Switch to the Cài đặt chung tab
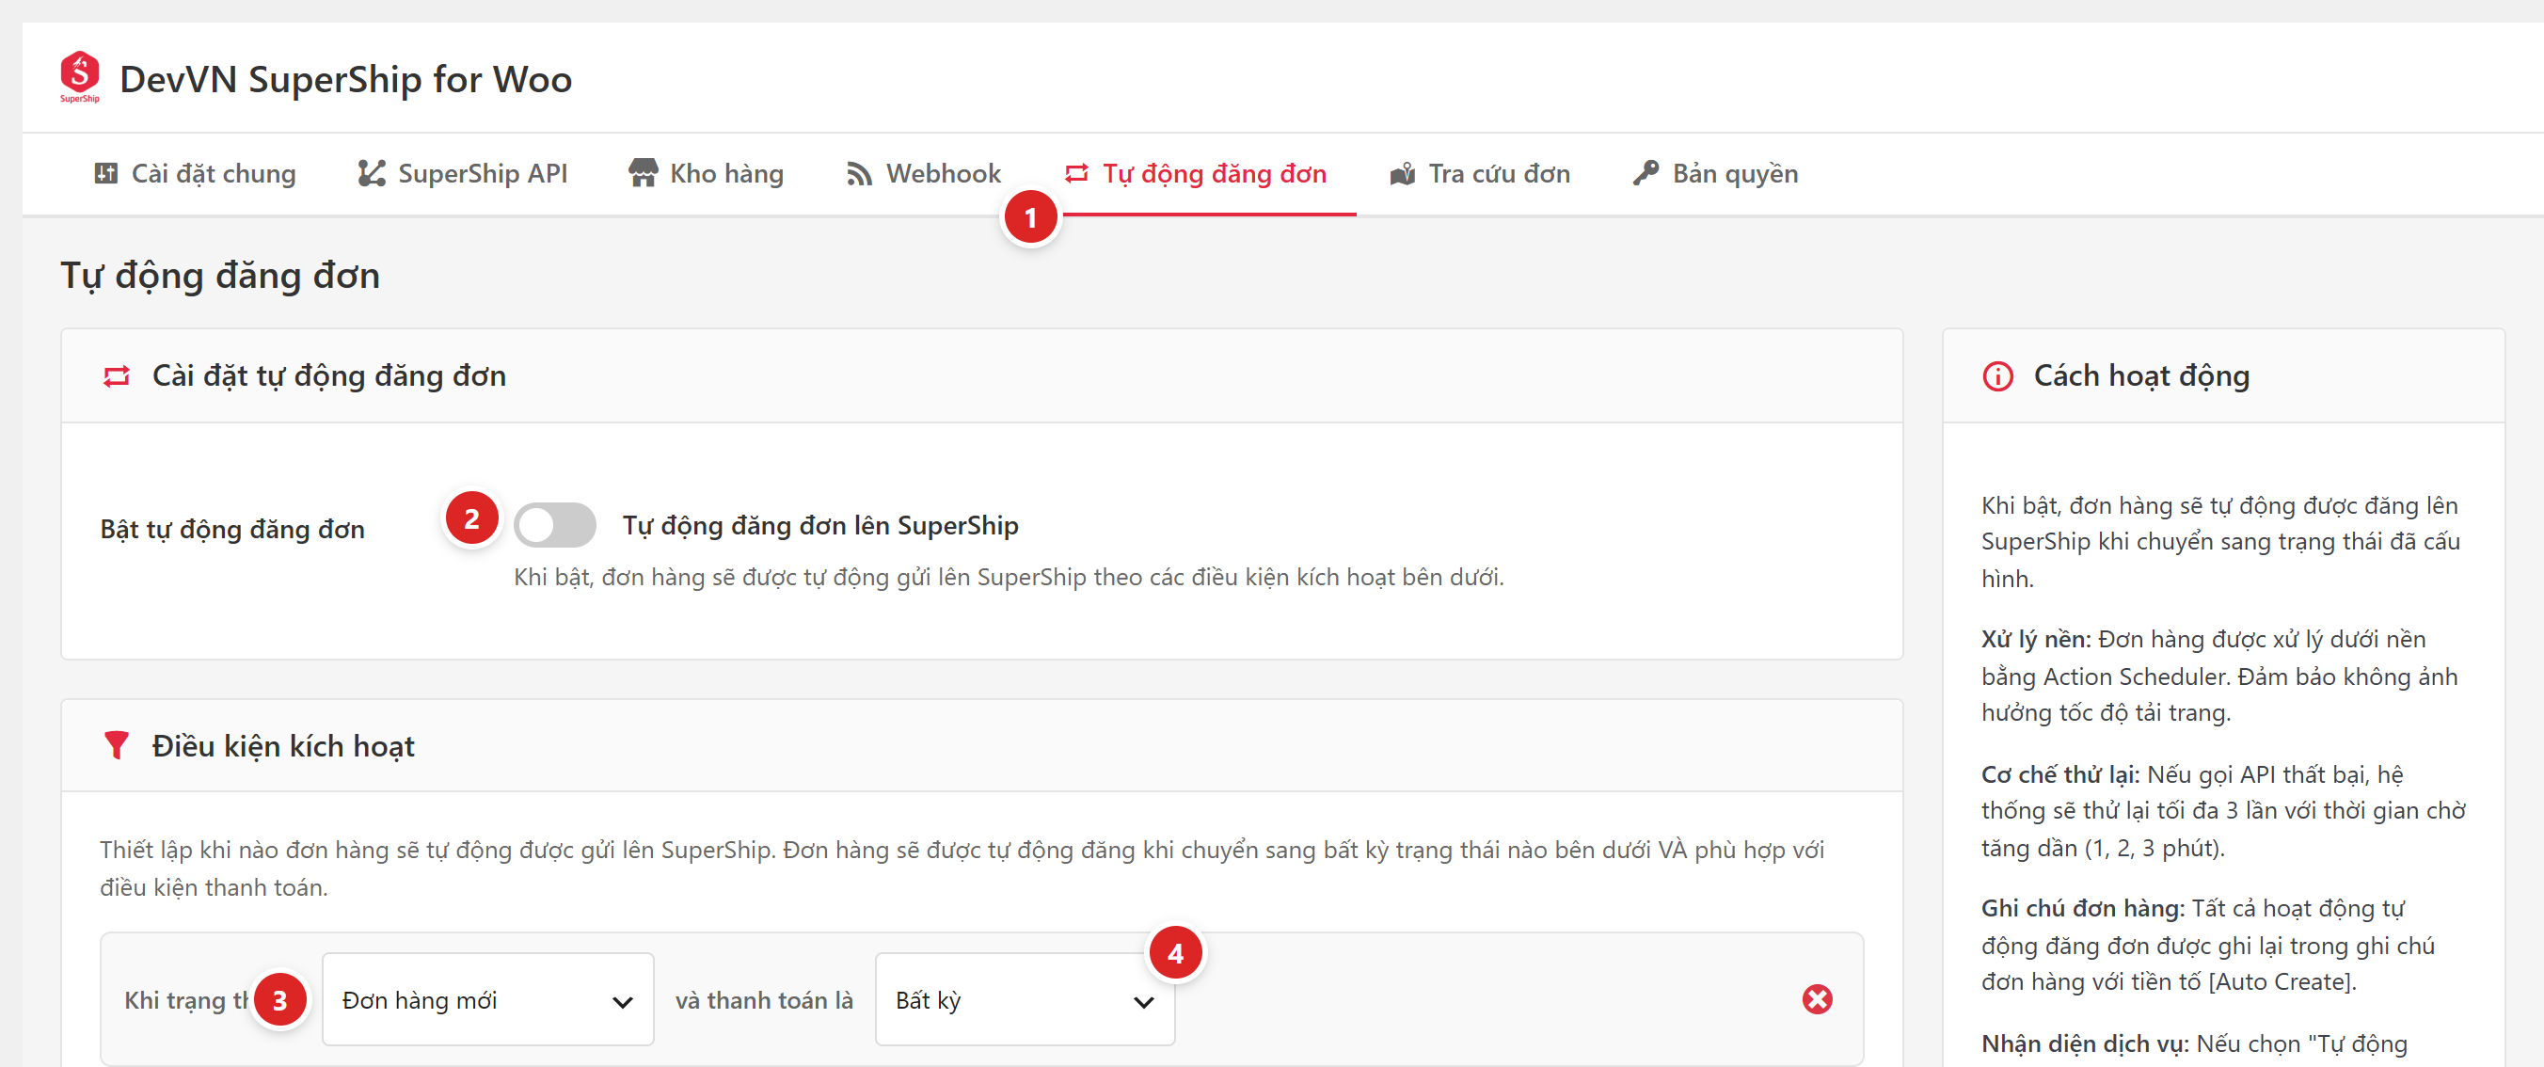 (x=196, y=174)
